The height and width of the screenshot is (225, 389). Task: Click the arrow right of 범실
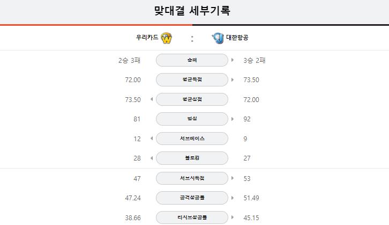(x=233, y=119)
